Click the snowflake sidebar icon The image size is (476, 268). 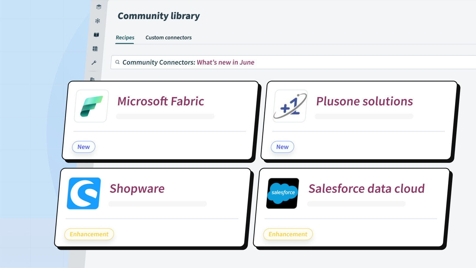click(98, 21)
